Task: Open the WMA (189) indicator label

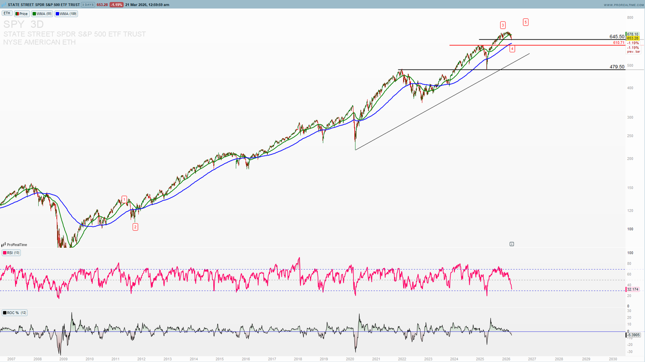Action: (x=67, y=14)
